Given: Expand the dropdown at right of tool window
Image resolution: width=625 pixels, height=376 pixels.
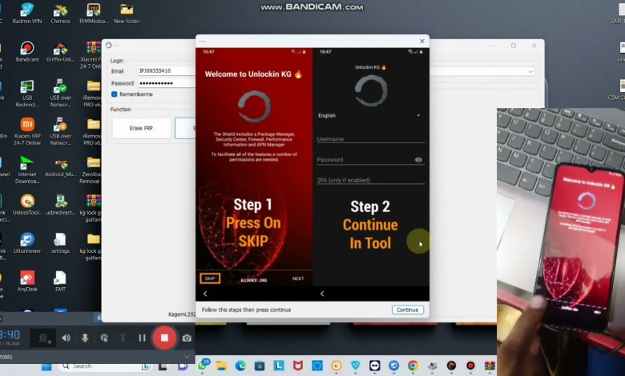Looking at the screenshot, I should [530, 71].
